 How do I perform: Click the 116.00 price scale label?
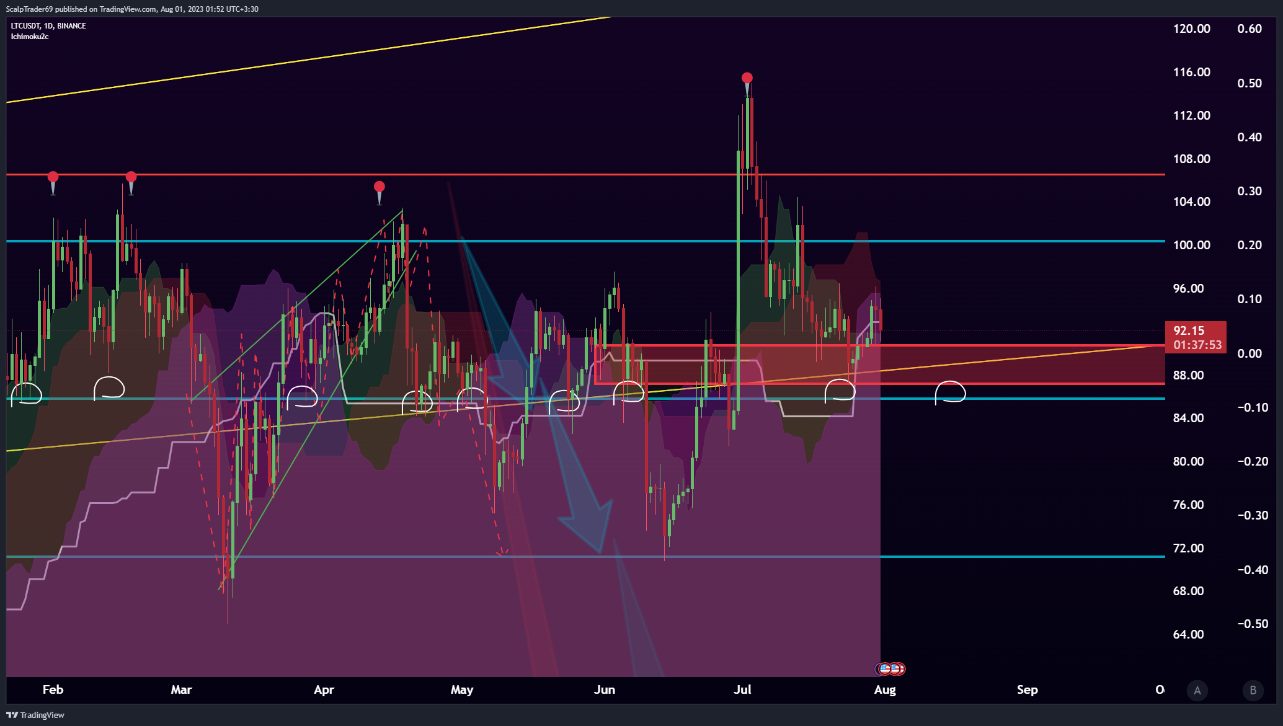tap(1191, 72)
